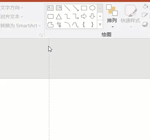The width and height of the screenshot is (150, 140).
Task: Click the shape outline pencil icon
Action: coord(145,15)
